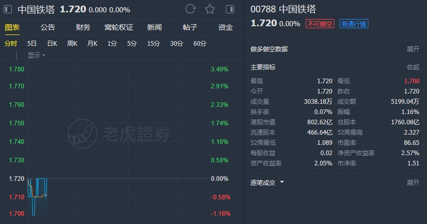This screenshot has height=224, width=427.
Task: Collapse the 主要指标 section
Action: coord(413,67)
